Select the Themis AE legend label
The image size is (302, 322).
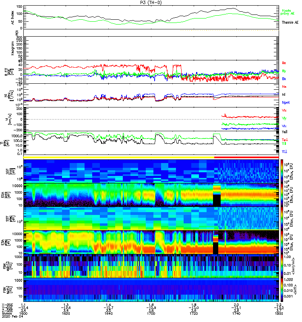[290, 23]
